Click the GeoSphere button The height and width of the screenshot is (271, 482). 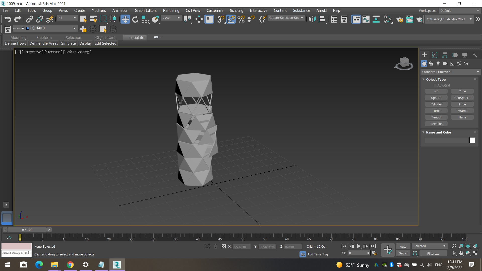462,98
